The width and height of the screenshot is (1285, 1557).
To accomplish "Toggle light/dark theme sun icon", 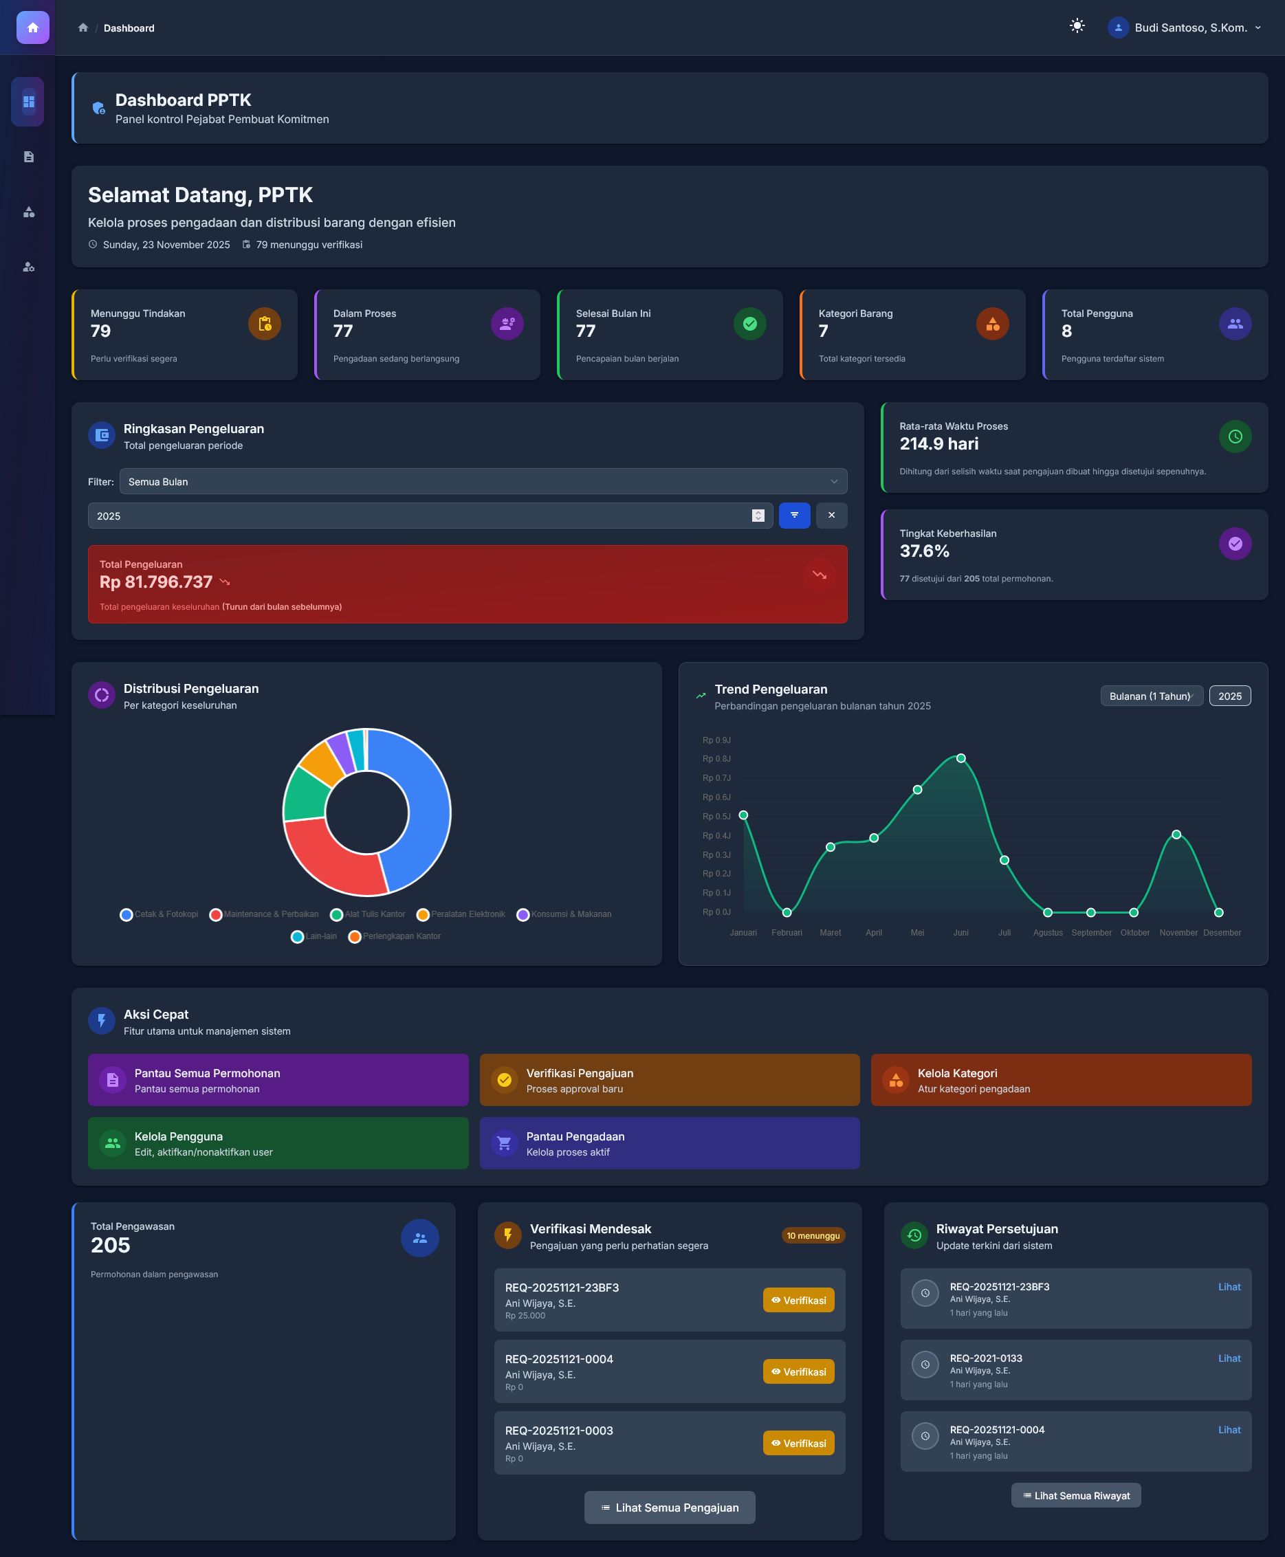I will pos(1076,27).
